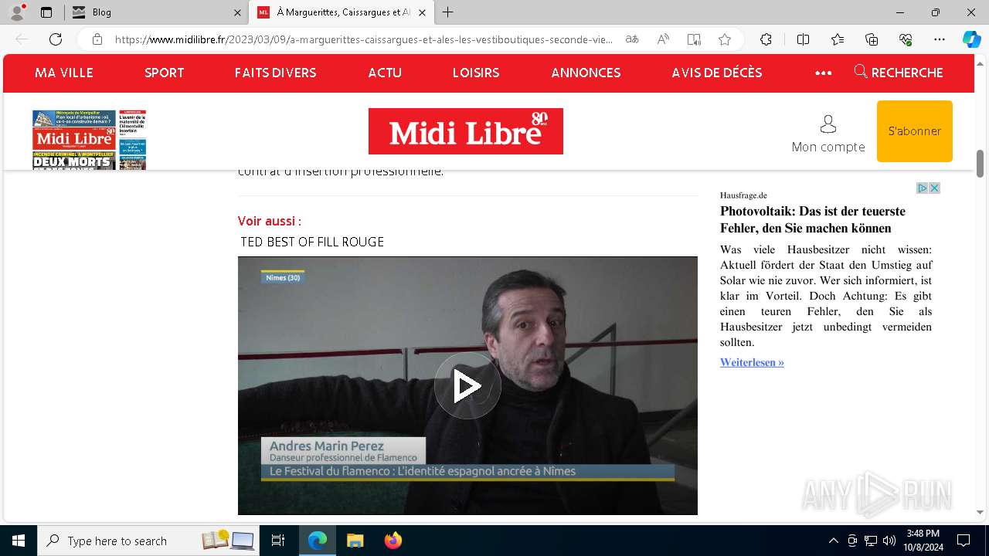This screenshot has width=989, height=556.
Task: Launch Firefox from taskbar
Action: (393, 541)
